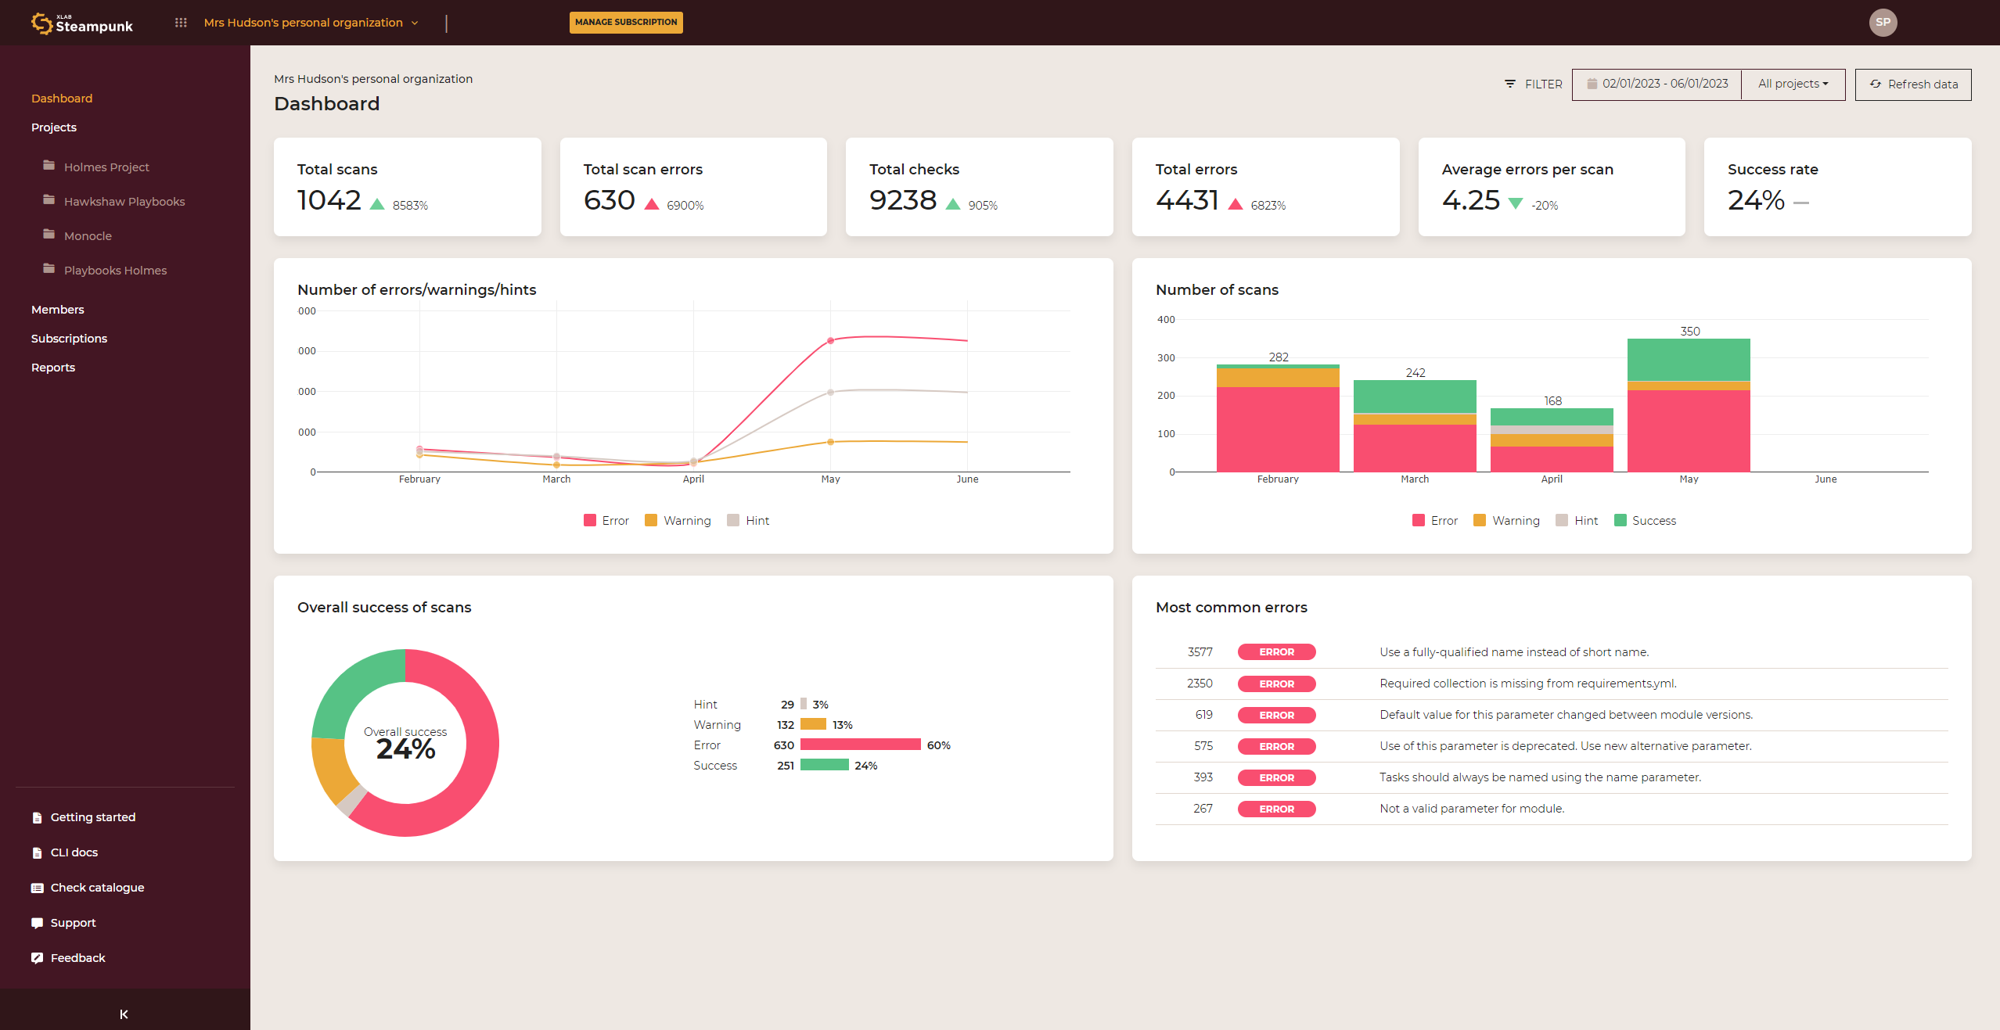The height and width of the screenshot is (1030, 2000).
Task: Click folder icon next to Monocle
Action: click(49, 235)
